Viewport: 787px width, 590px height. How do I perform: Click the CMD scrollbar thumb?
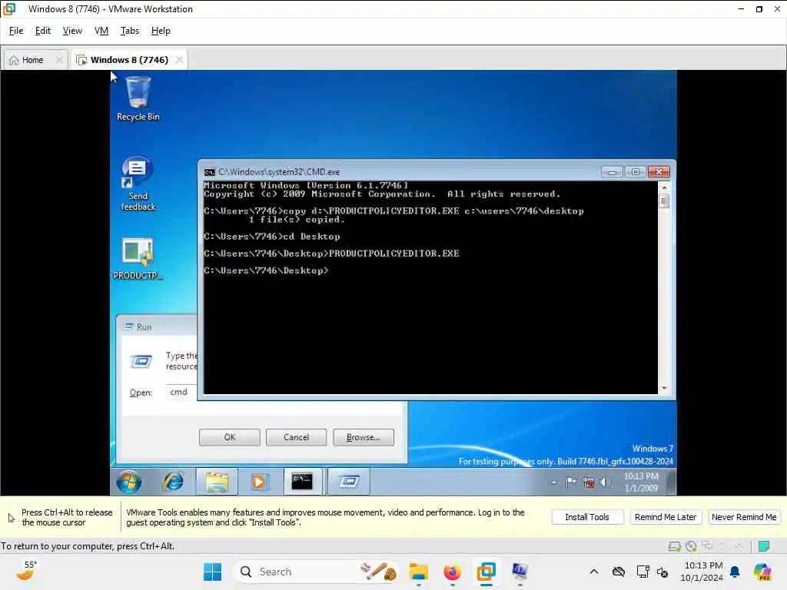coord(664,202)
